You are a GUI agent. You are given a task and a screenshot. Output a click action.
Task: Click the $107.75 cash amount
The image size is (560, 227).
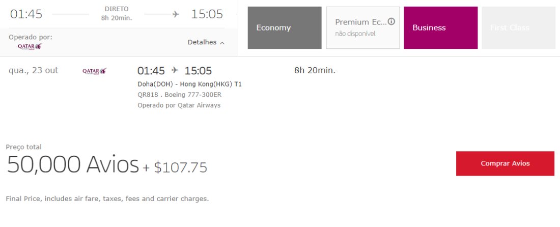point(180,167)
